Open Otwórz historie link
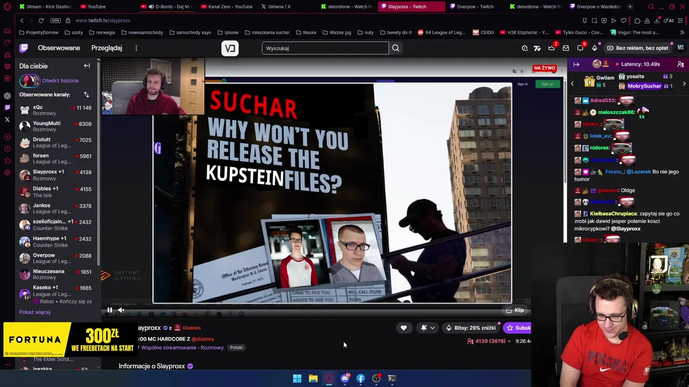689x387 pixels. tap(60, 81)
